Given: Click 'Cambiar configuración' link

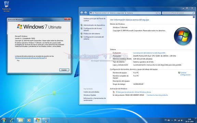Looking at the screenshot, I should click(x=185, y=74).
